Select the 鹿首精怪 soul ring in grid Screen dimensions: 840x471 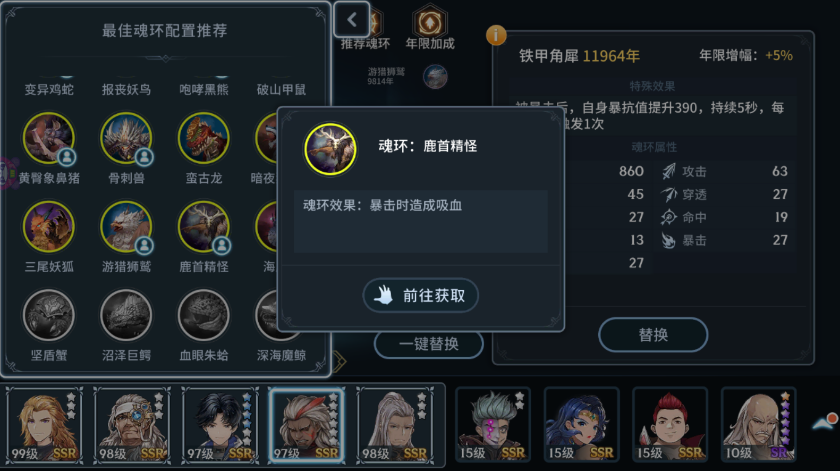click(204, 227)
